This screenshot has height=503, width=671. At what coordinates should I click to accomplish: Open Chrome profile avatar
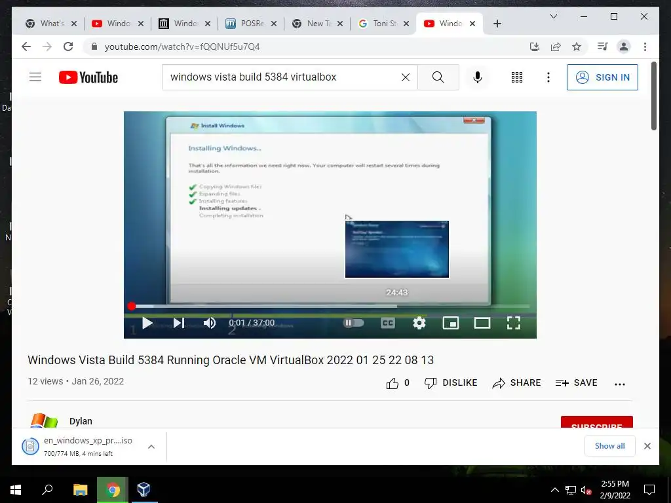click(624, 47)
